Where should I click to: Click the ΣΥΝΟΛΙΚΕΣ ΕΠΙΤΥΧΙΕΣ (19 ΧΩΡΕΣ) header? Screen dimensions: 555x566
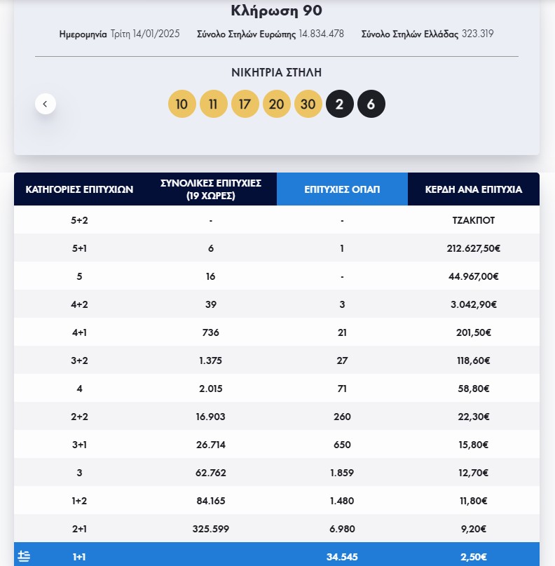click(x=211, y=189)
